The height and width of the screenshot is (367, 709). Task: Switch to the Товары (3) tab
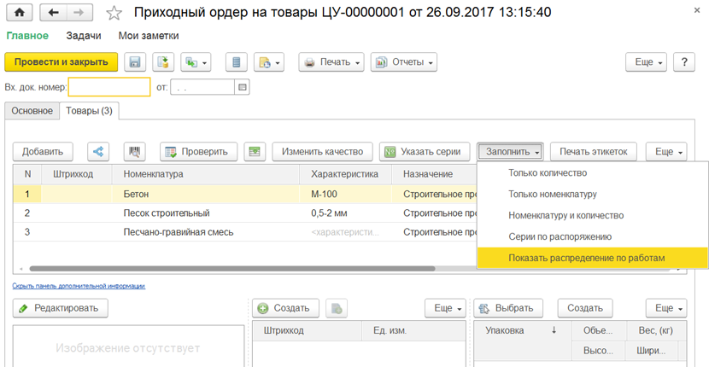[89, 111]
